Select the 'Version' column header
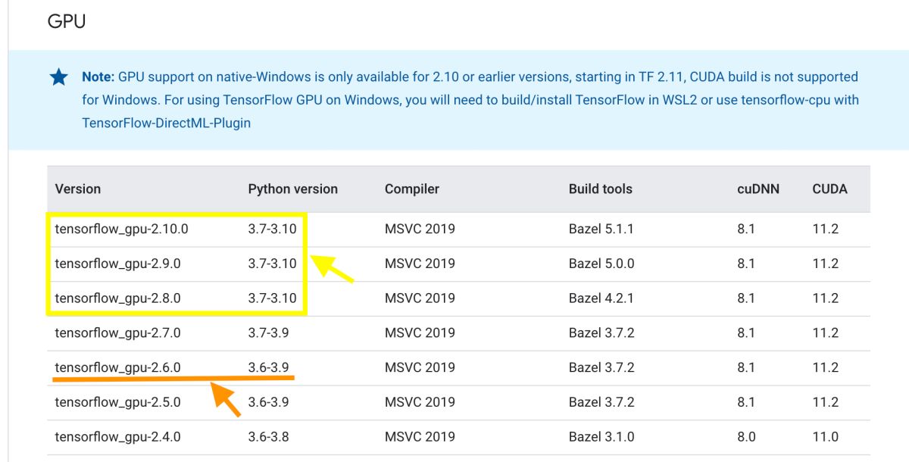The height and width of the screenshot is (462, 909). (x=78, y=189)
